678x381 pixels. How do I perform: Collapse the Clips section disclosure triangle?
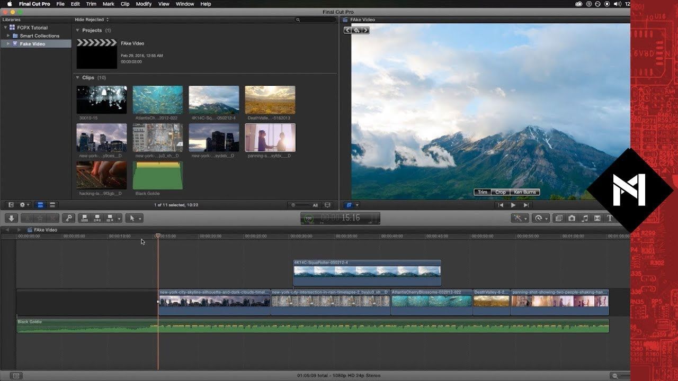77,78
